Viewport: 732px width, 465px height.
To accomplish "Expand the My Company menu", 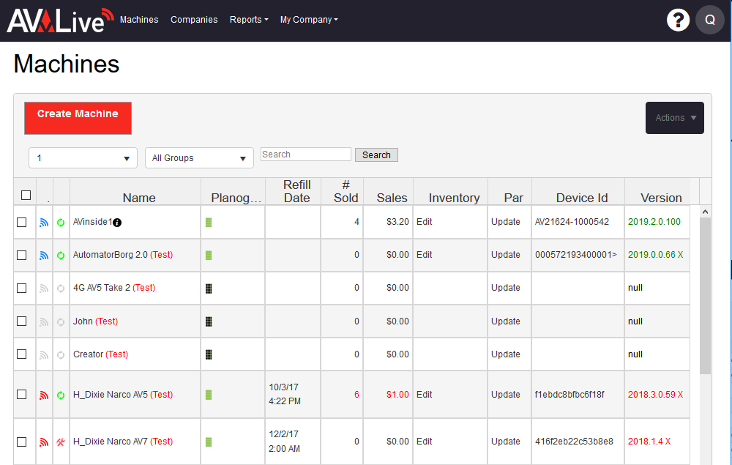I will pos(309,20).
